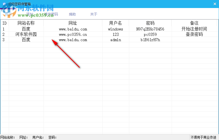
Task: Open the 关于 menu item
Action: [94, 14]
